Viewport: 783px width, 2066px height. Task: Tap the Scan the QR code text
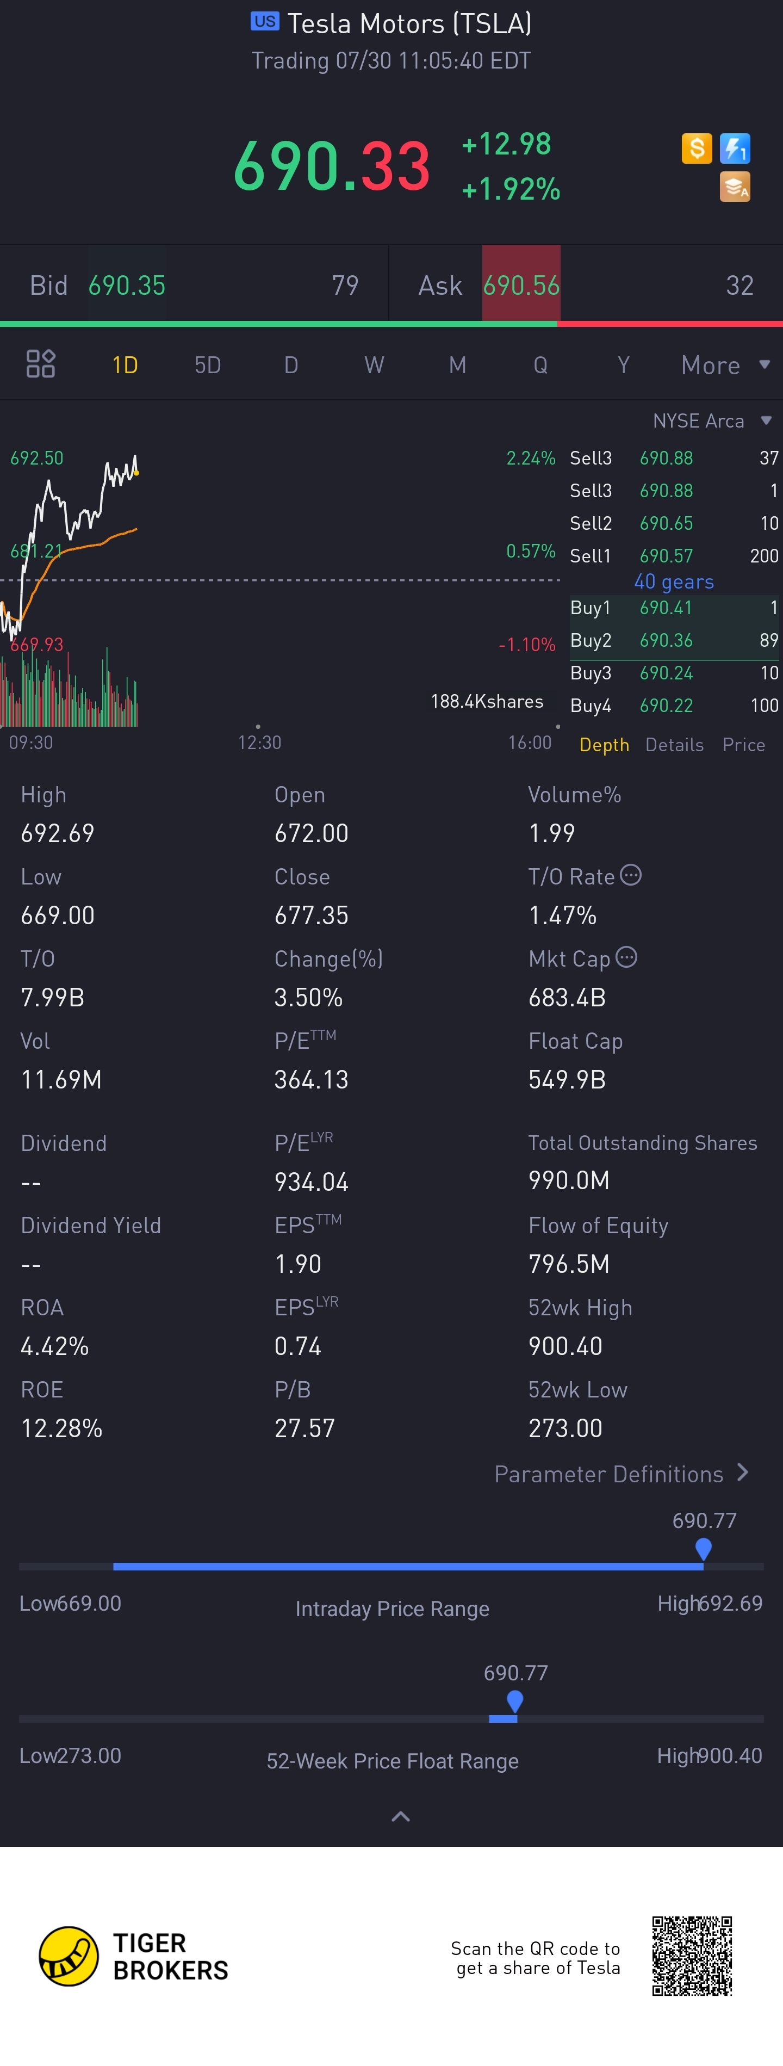point(536,1958)
